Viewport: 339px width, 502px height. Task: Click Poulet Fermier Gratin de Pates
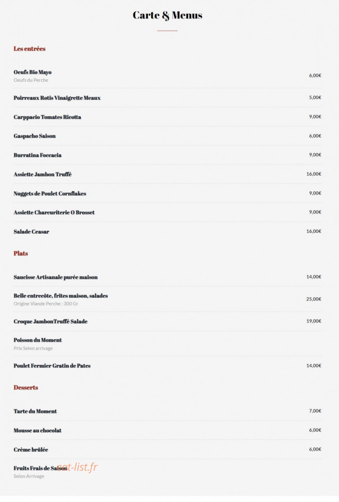click(52, 366)
